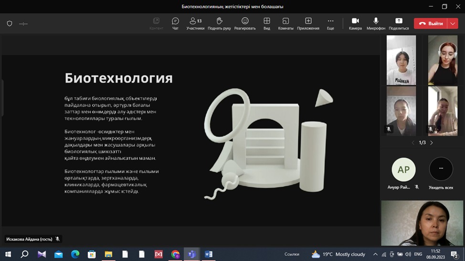The height and width of the screenshot is (261, 465).
Task: Expand arrow next to Выйти button
Action: [x=453, y=23]
